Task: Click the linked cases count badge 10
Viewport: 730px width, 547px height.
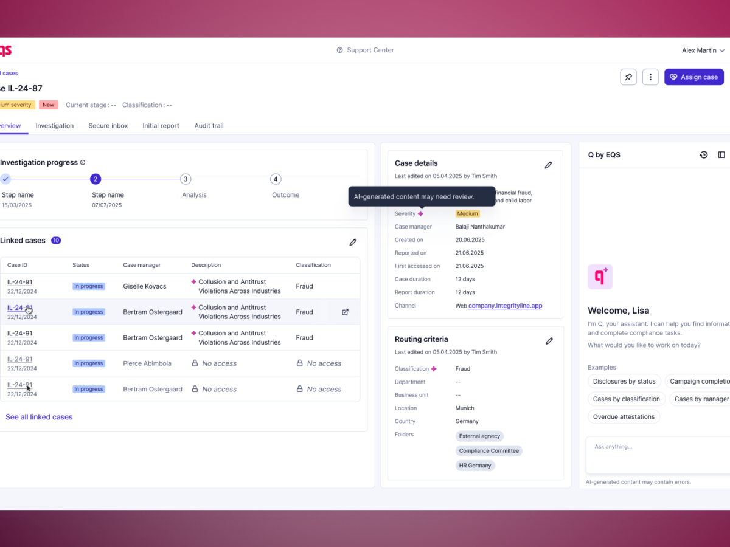Action: [x=56, y=241]
